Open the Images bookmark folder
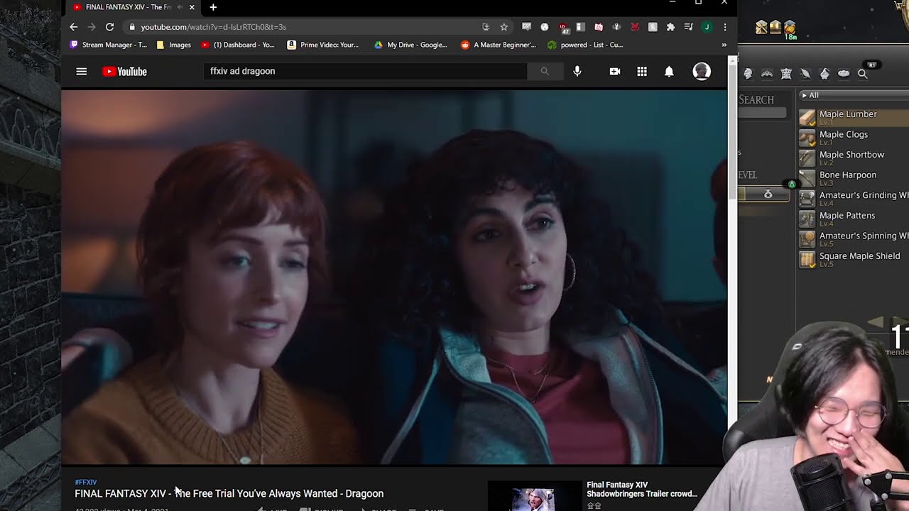Image resolution: width=909 pixels, height=511 pixels. [x=173, y=45]
